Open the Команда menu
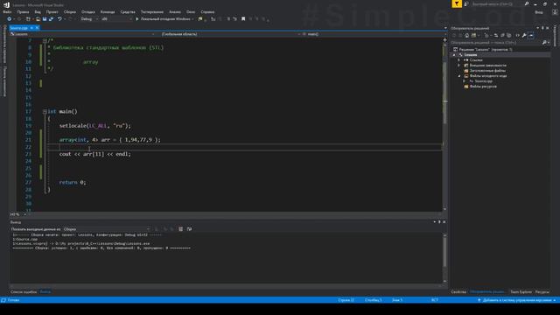Image resolution: width=560 pixels, height=315 pixels. [108, 11]
